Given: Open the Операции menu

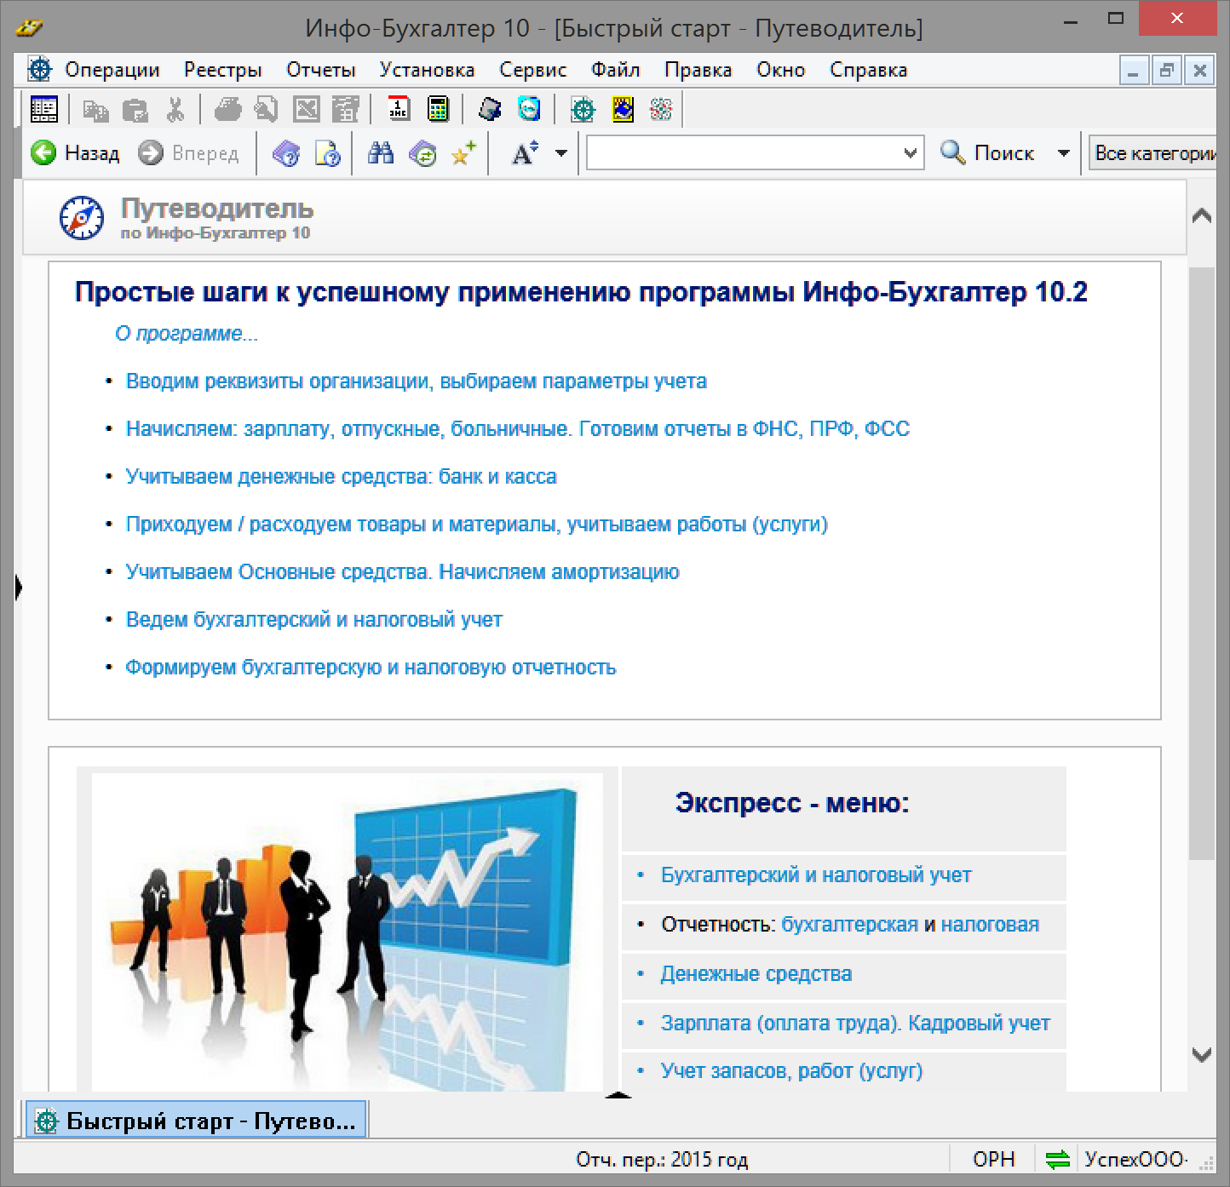Looking at the screenshot, I should click(x=112, y=70).
